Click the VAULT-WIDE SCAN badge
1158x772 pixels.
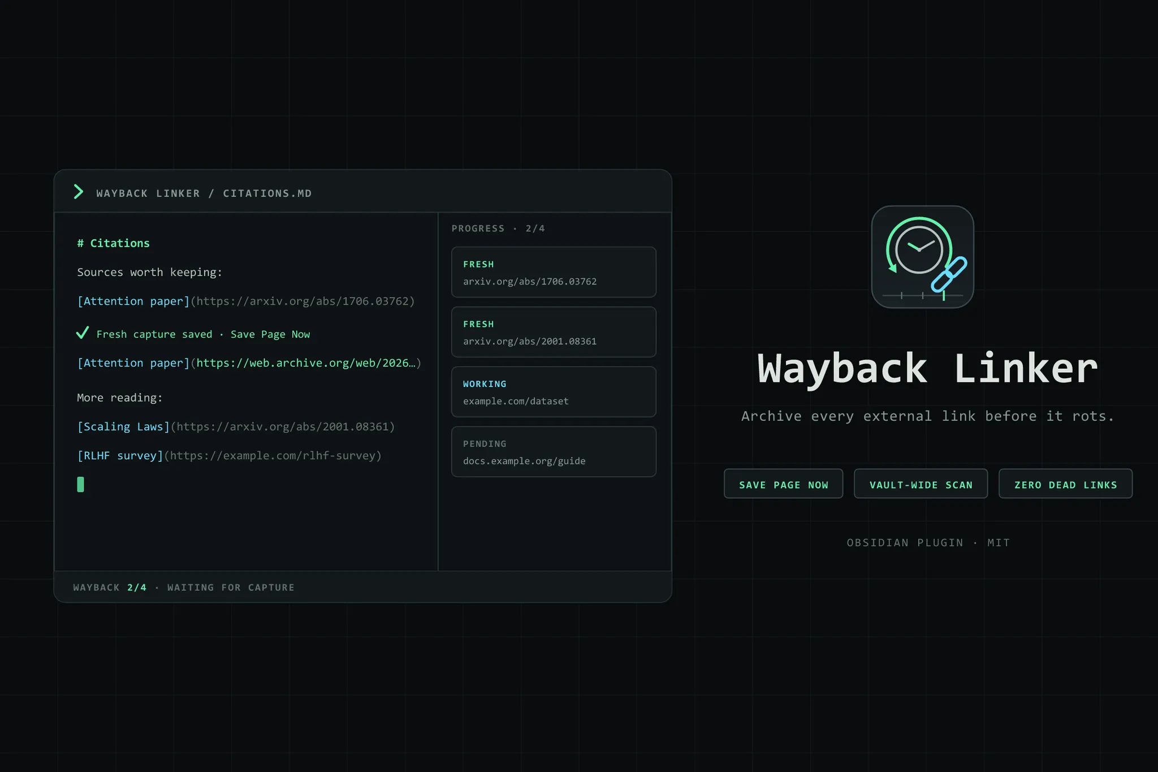(921, 484)
